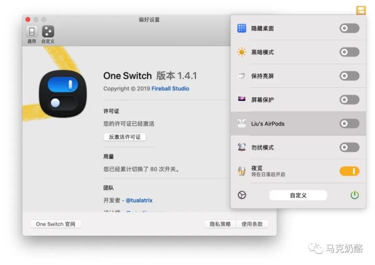The width and height of the screenshot is (375, 265).
Task: Click the Liu's AirPods icon
Action: click(x=242, y=123)
